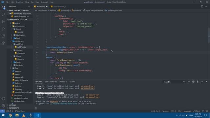Kill the terminal with trash icon
Screen dimensions: 210x118
coord(198,82)
